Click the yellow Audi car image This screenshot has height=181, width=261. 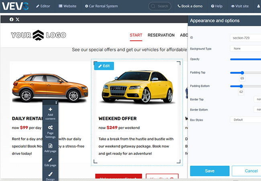click(x=137, y=86)
